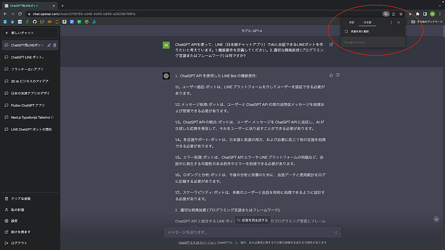Viewport: 445px width, 250px height.
Task: Click the share icon in the address bar
Action: 393,14
